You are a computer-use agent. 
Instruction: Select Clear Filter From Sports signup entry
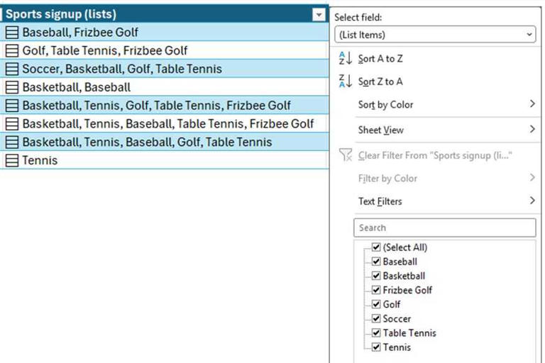(x=435, y=155)
